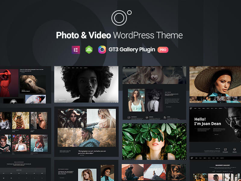The height and width of the screenshot is (181, 241).
Task: Click the search icon in services preview header
Action: 181,68
